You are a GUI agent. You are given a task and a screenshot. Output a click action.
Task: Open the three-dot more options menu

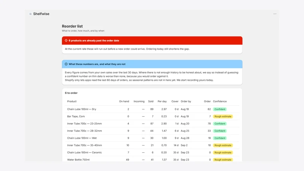(x=275, y=14)
